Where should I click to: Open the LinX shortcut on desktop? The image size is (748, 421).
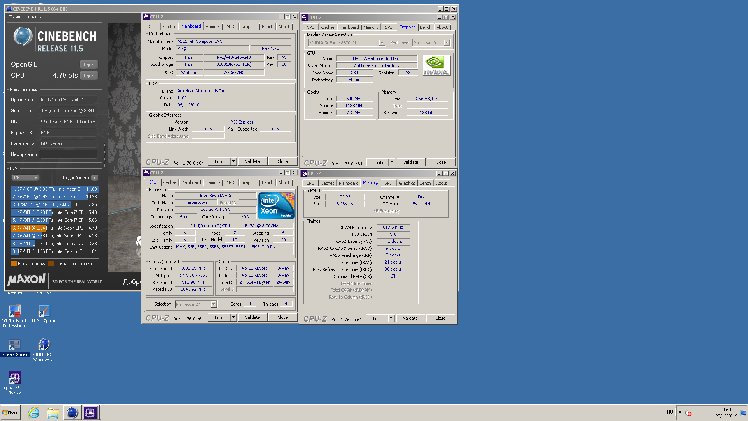pos(44,314)
